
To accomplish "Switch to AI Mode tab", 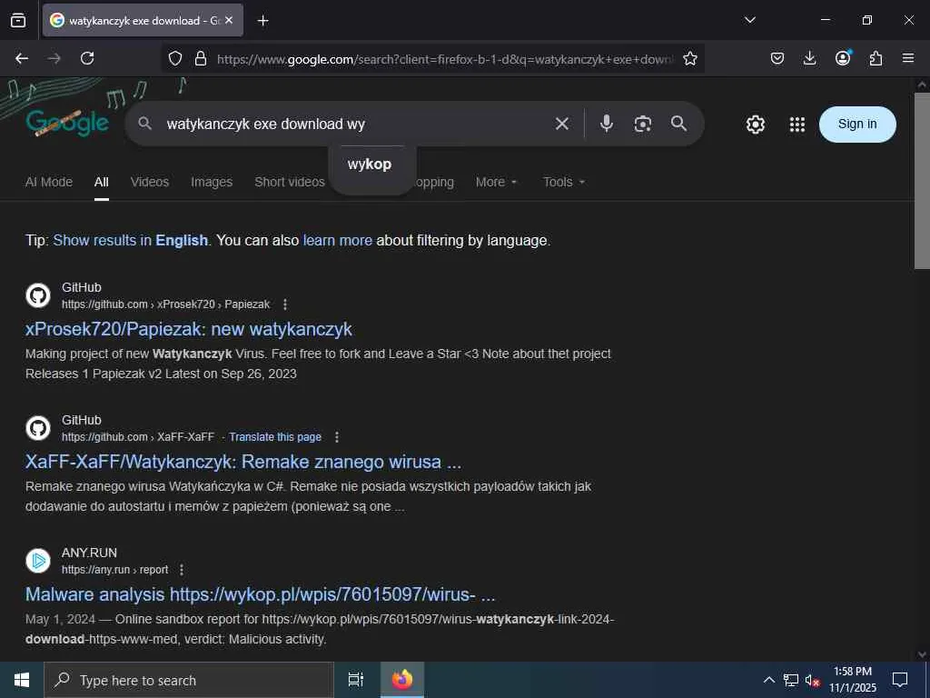I will point(49,182).
